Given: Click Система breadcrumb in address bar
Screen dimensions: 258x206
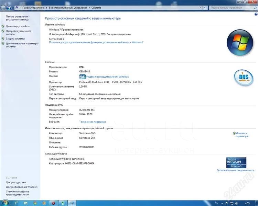Looking at the screenshot, I should 96,7.
